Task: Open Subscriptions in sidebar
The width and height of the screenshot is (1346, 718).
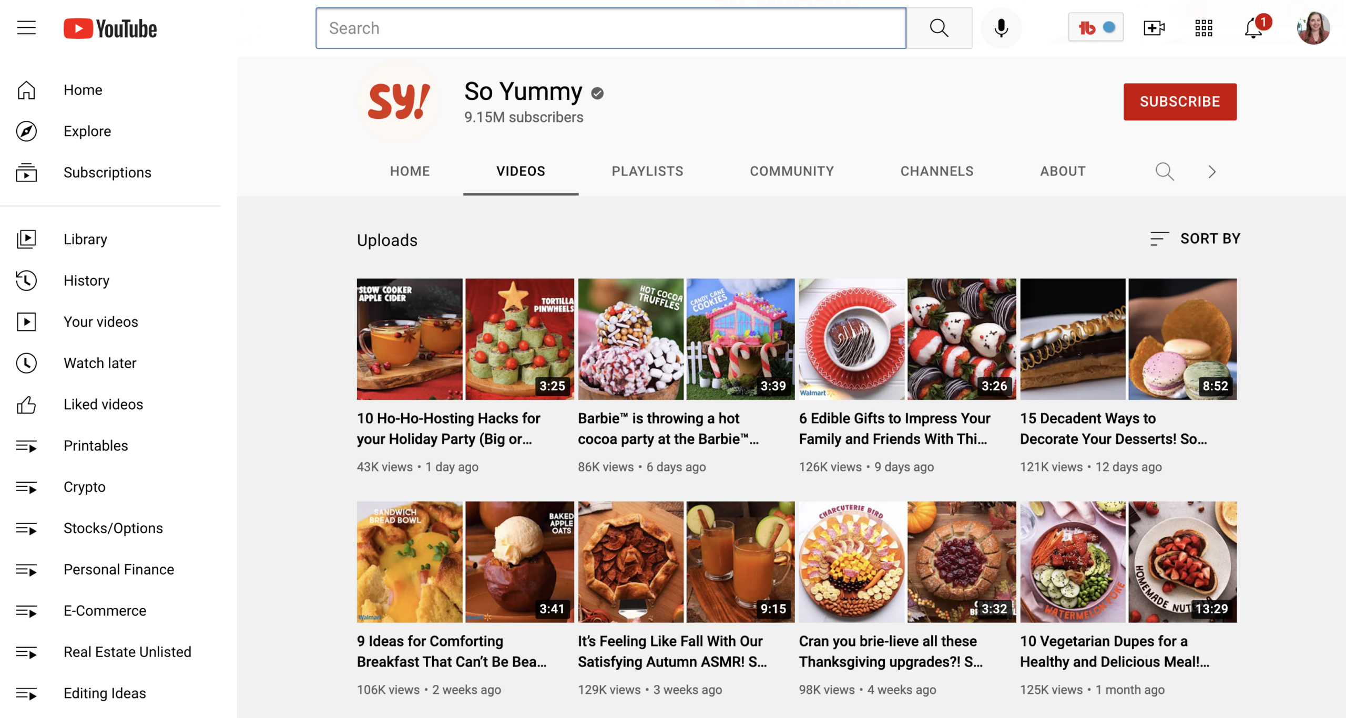Action: click(x=110, y=172)
